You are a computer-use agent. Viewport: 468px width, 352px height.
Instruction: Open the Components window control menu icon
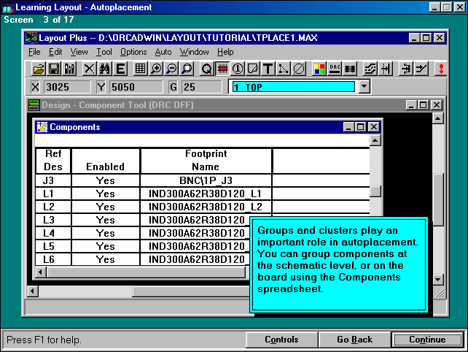point(42,127)
